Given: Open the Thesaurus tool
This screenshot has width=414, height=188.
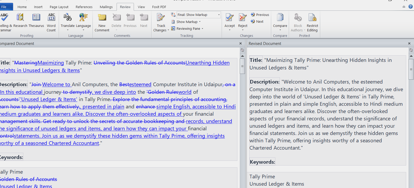Looking at the screenshot, I should coord(36,18).
